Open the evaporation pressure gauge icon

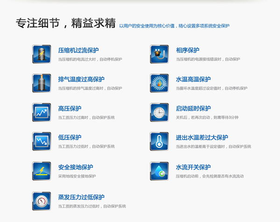click(42, 201)
